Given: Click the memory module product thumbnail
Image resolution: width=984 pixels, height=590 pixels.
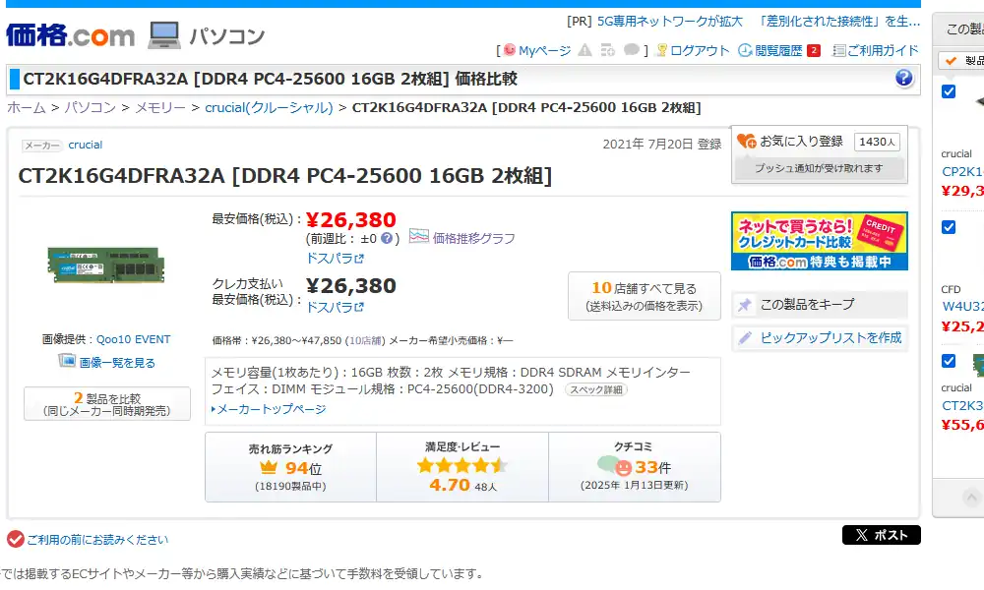Looking at the screenshot, I should (106, 265).
